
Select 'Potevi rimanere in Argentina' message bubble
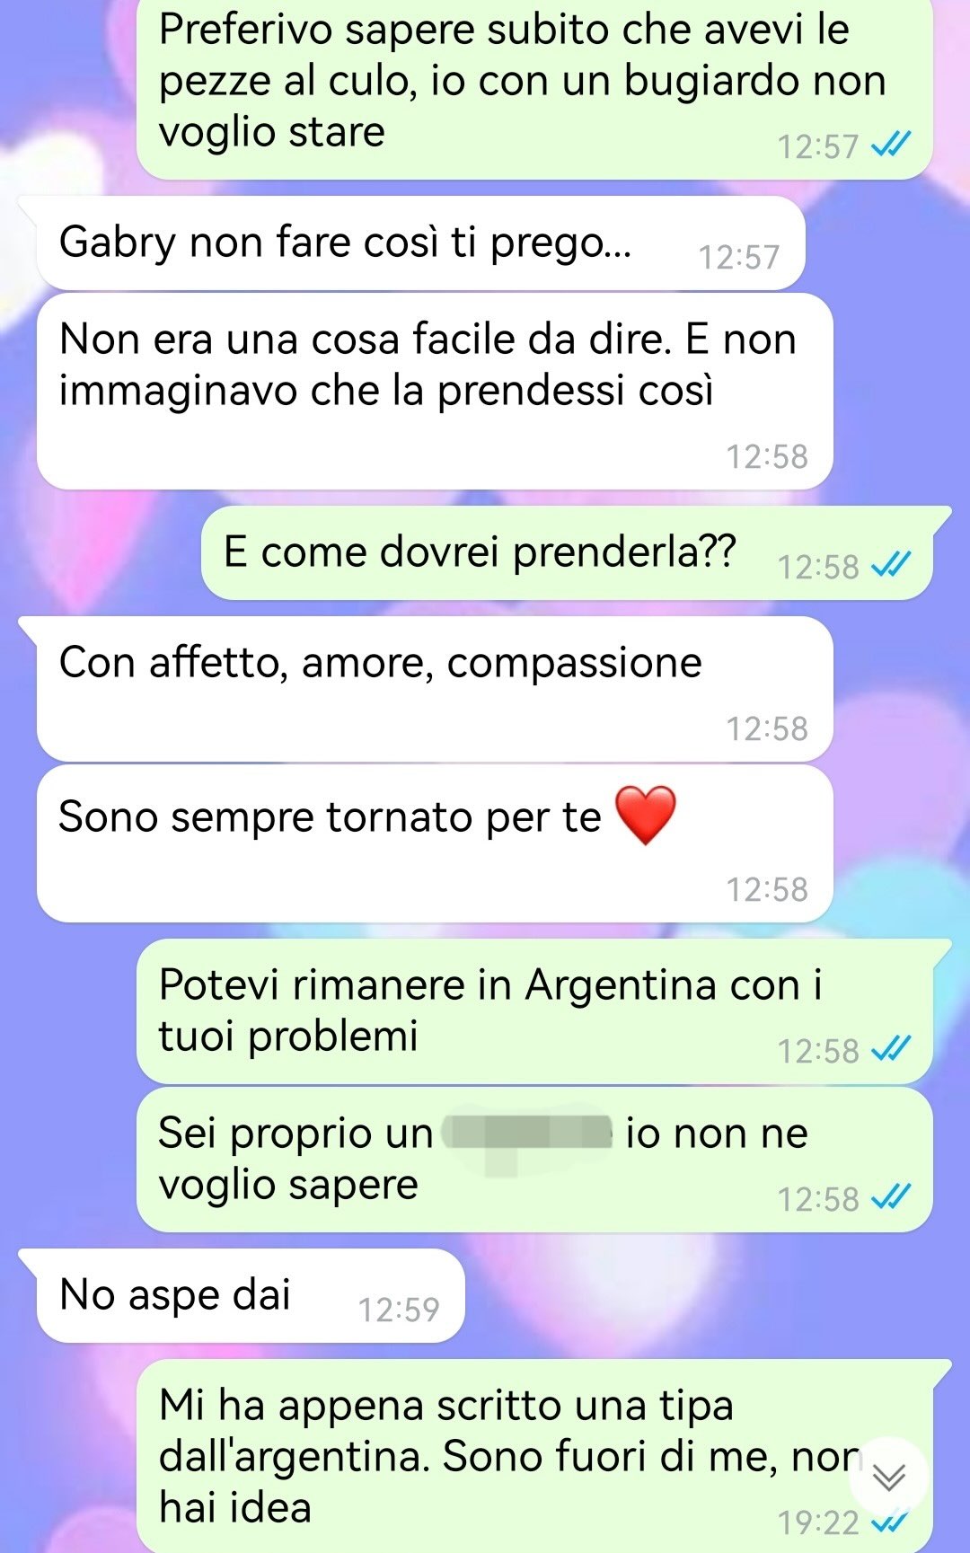tap(534, 1011)
